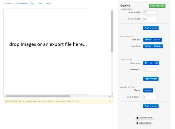Image resolution: width=175 pixels, height=129 pixels.
Task: Click the scroll right arrow
Action: tap(110, 96)
